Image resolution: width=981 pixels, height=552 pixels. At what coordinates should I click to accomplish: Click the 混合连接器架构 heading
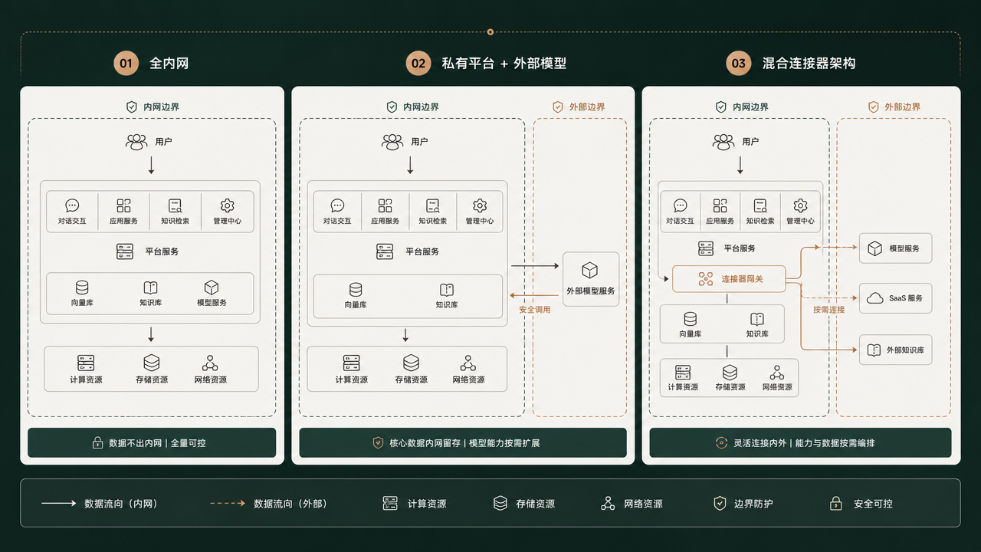[x=809, y=64]
